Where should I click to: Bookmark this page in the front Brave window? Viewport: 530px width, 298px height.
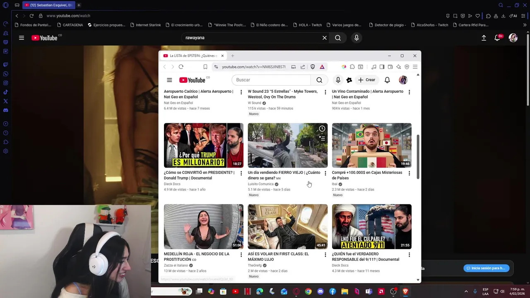(205, 67)
